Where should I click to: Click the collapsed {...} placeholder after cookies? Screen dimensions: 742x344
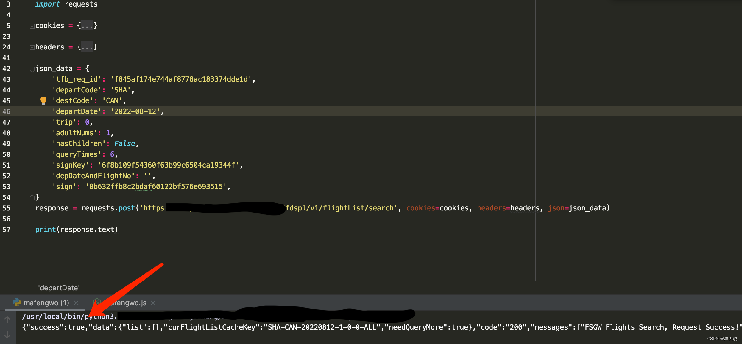click(x=87, y=26)
